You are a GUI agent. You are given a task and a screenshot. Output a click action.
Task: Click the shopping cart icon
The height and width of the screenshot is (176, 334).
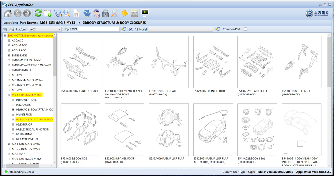pyautogui.click(x=5, y=29)
